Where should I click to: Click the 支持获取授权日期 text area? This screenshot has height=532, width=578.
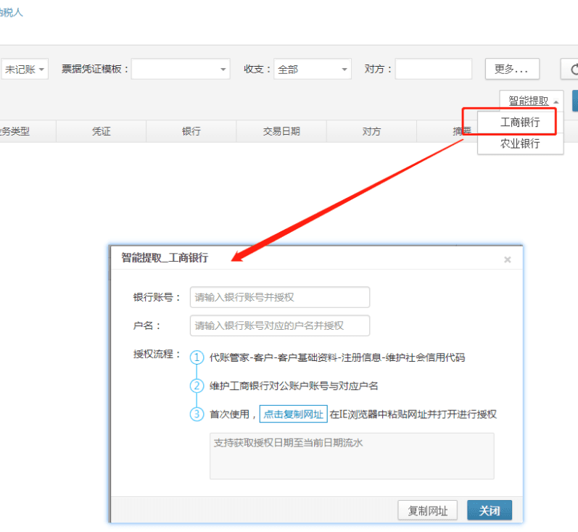pyautogui.click(x=352, y=456)
